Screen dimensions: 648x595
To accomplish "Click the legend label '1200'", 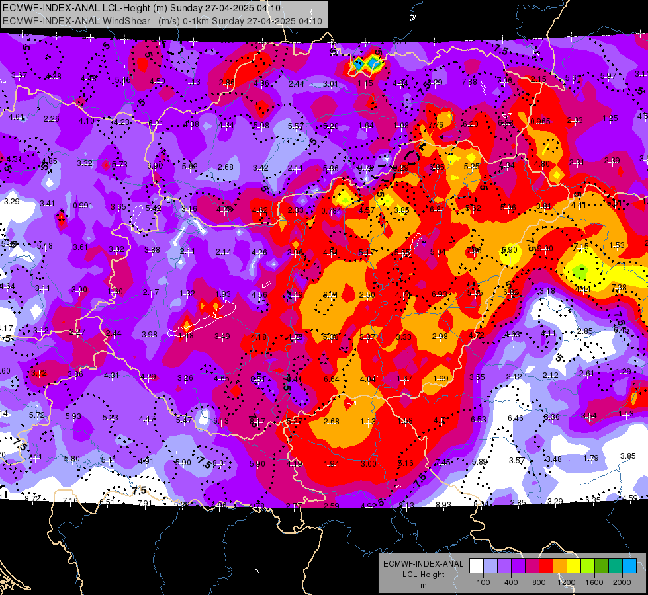I will pyautogui.click(x=566, y=582).
